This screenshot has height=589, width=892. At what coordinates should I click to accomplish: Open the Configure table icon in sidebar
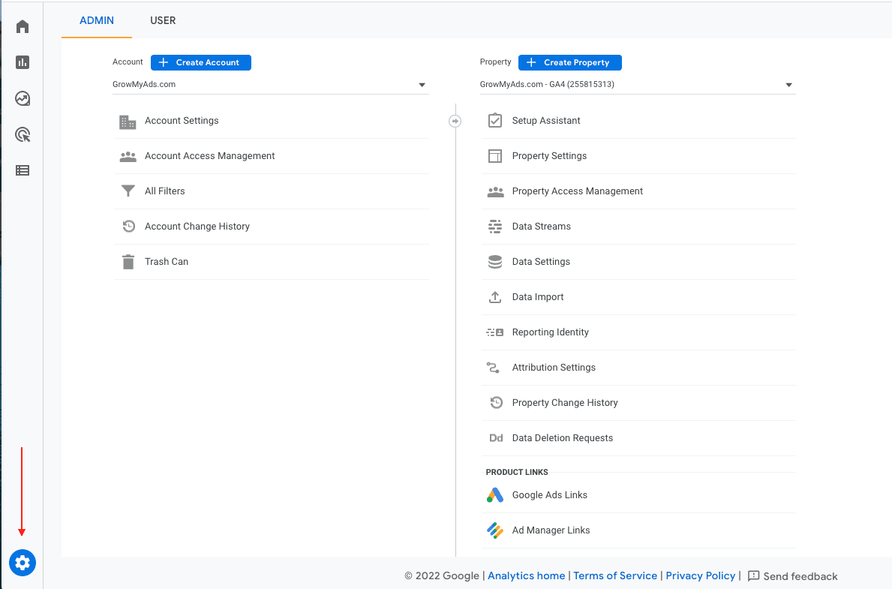coord(23,170)
